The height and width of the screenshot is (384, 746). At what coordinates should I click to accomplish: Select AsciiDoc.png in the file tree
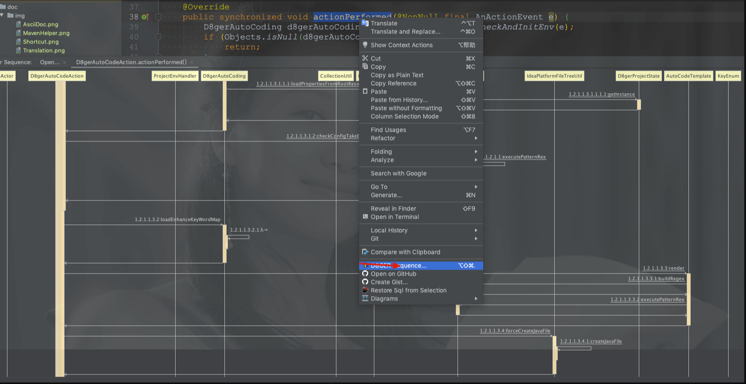41,24
